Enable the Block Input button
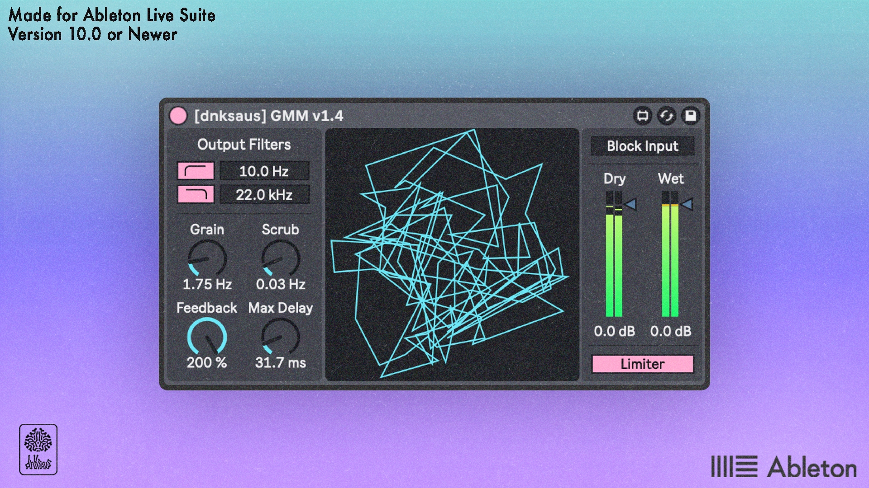 click(642, 146)
